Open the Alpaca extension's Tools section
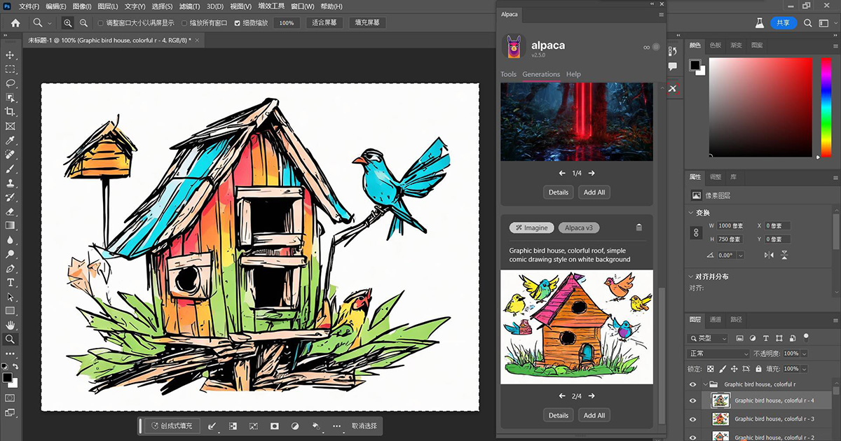 tap(508, 74)
